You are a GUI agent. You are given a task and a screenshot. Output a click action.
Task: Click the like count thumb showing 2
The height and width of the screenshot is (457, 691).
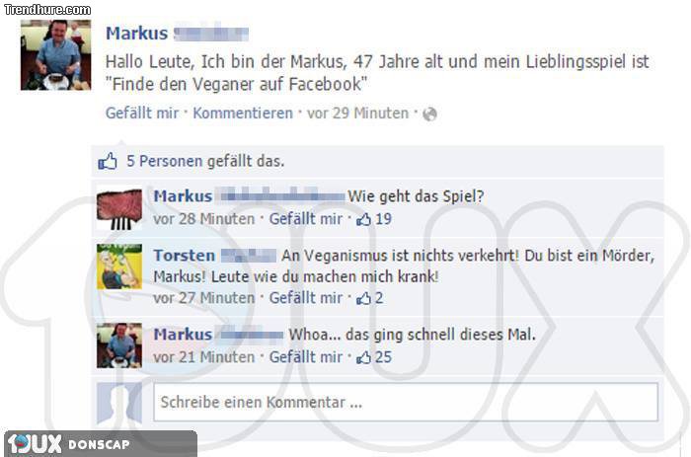tap(370, 298)
